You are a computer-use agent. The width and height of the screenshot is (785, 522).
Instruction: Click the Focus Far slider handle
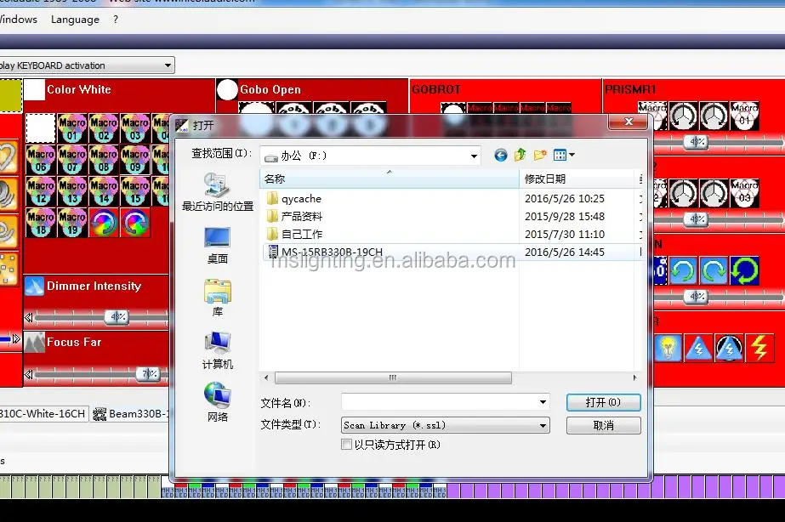pyautogui.click(x=149, y=373)
